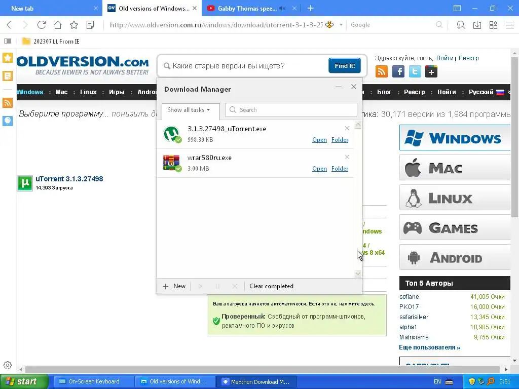Screen dimensions: 519x389
Task: Open the Linux menu item on the site
Action: [88, 92]
